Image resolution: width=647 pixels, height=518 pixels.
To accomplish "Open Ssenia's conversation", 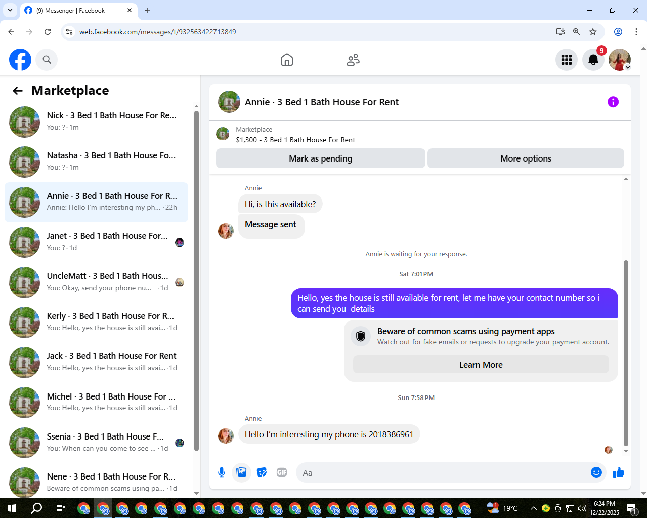I will coord(97,443).
